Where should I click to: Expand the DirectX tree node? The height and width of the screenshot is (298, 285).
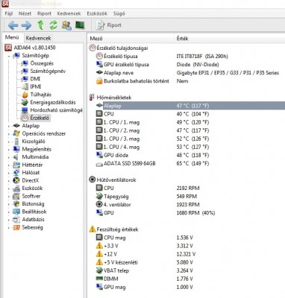tap(9, 181)
